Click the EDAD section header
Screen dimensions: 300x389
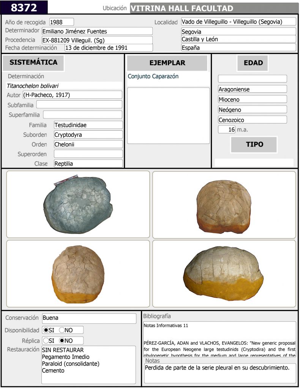point(253,63)
